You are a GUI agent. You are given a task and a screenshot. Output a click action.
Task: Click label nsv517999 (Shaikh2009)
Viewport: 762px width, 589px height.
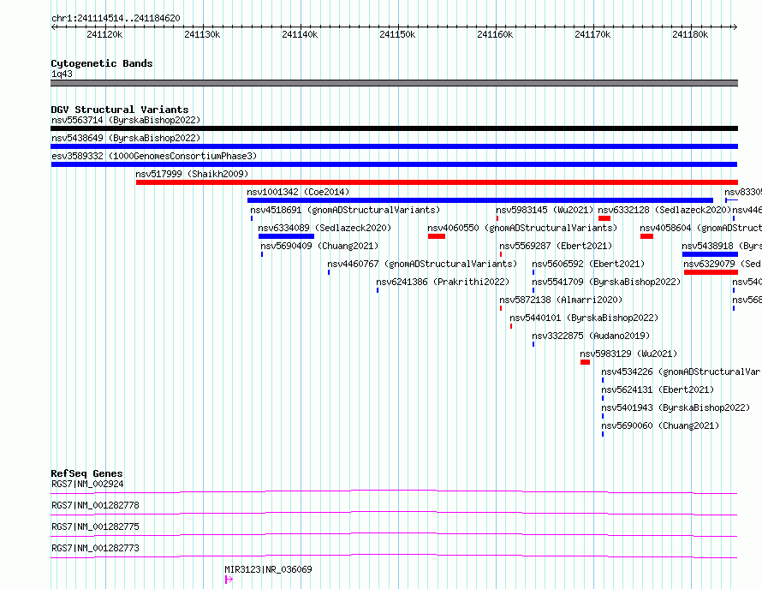point(192,174)
